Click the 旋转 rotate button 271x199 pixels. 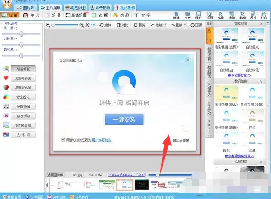tap(105, 25)
